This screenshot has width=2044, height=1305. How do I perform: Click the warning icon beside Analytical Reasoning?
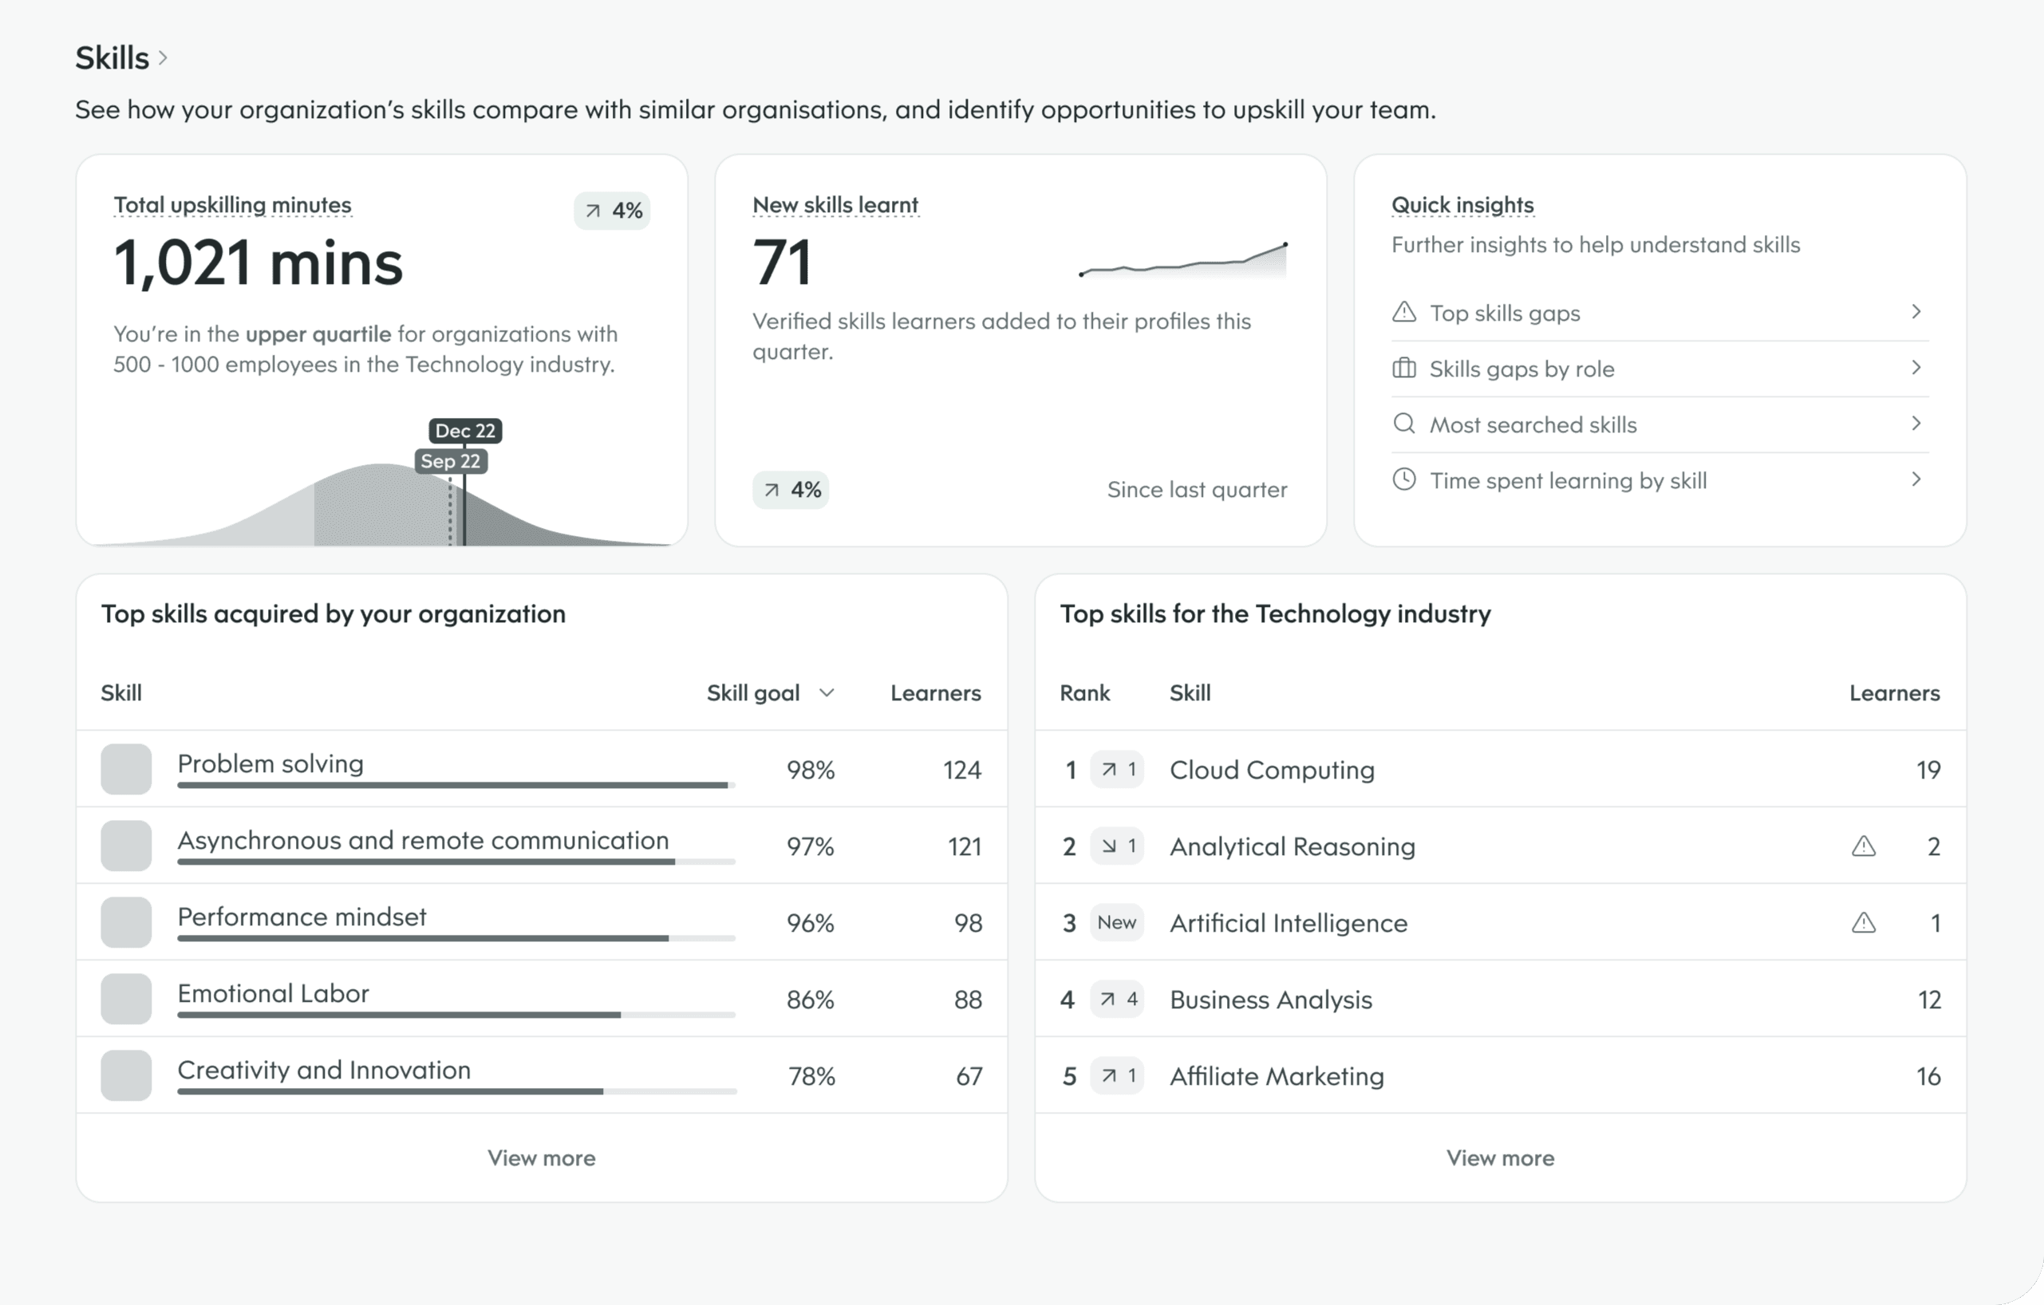click(1865, 846)
